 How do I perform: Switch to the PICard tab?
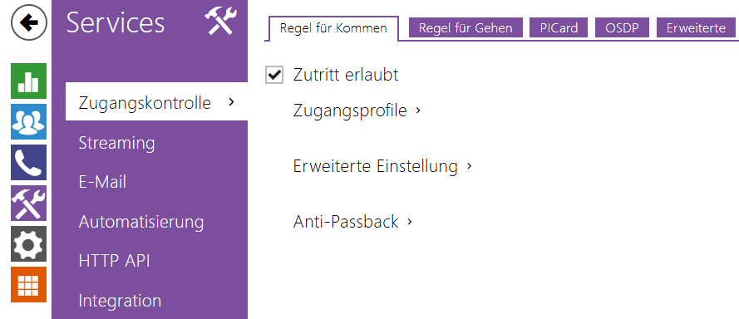click(559, 28)
